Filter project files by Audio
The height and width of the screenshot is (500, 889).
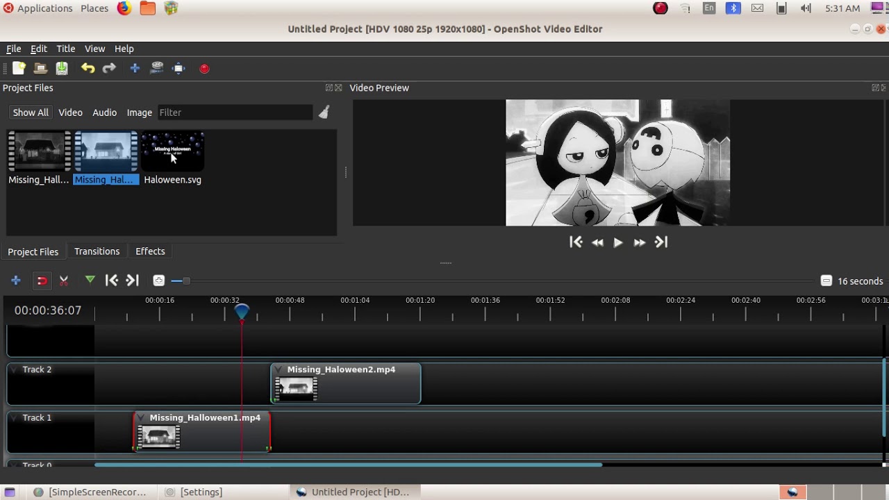[x=104, y=112]
